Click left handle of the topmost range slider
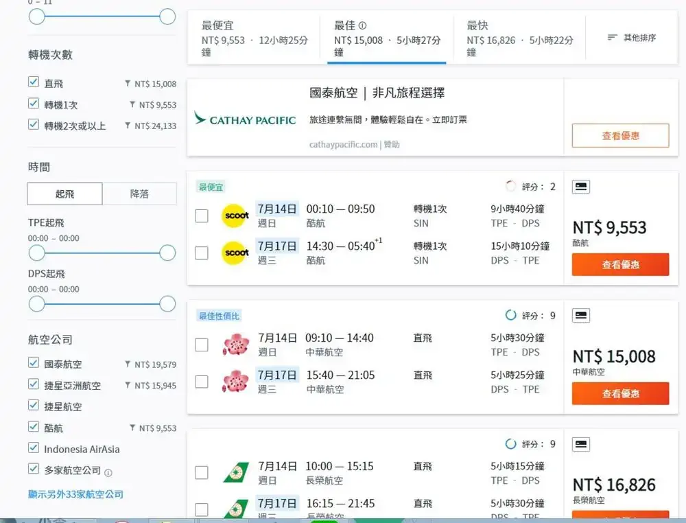Image resolution: width=686 pixels, height=523 pixels. 37,16
